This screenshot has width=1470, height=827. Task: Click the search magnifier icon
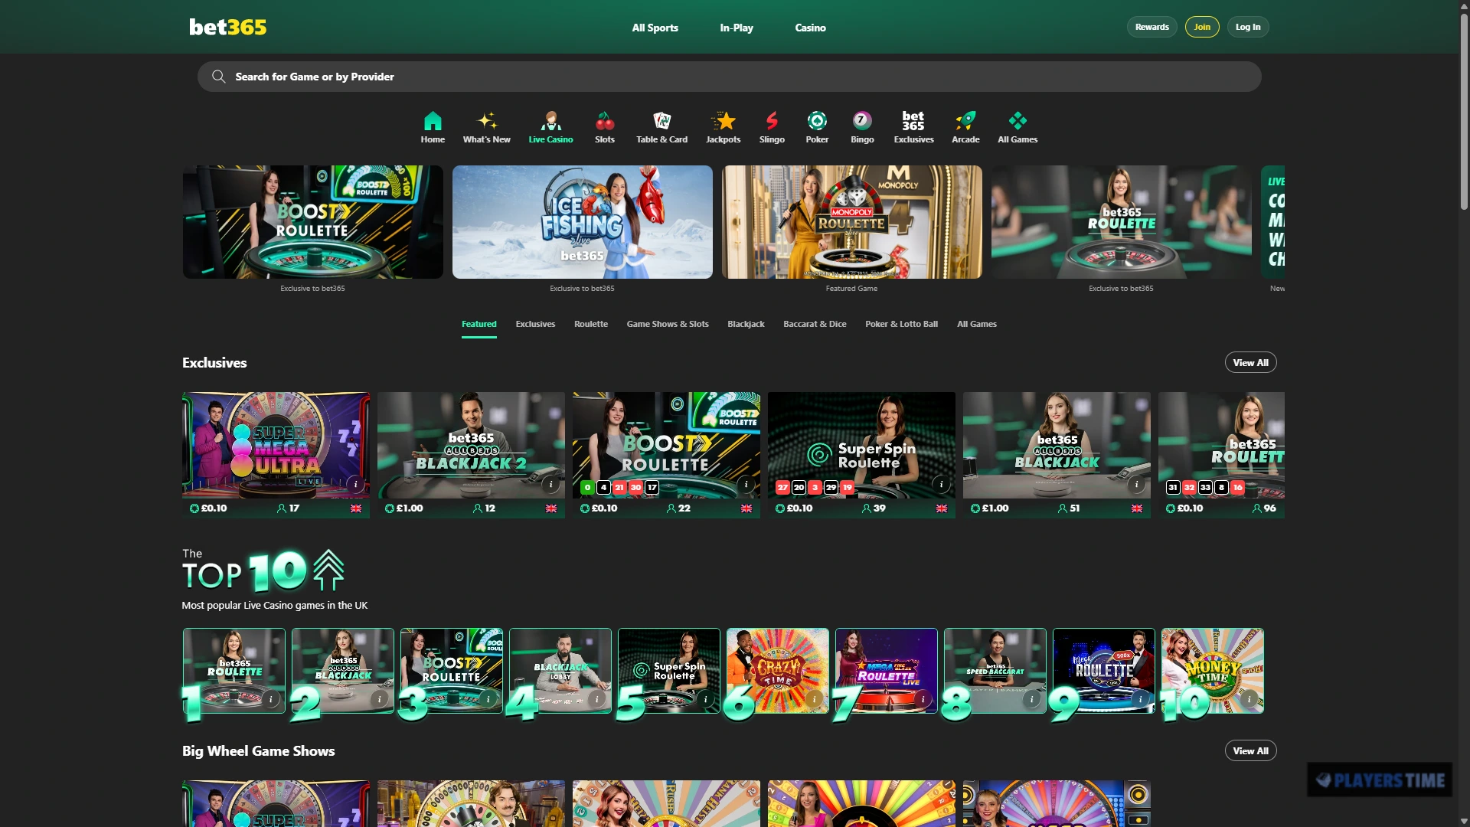click(x=218, y=77)
